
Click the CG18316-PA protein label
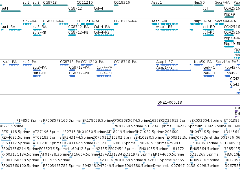(125, 62)
